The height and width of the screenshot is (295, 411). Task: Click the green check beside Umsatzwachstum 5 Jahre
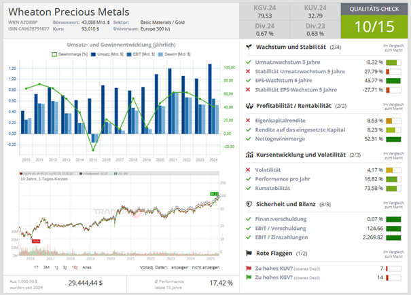pos(248,62)
